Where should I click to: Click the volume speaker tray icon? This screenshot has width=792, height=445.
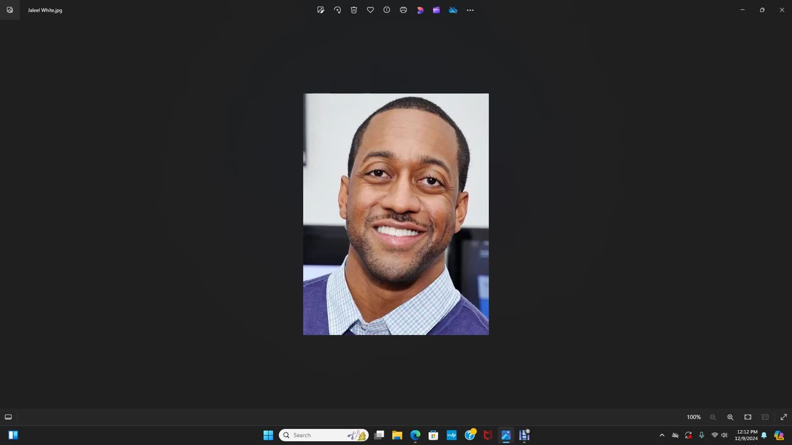(x=724, y=435)
